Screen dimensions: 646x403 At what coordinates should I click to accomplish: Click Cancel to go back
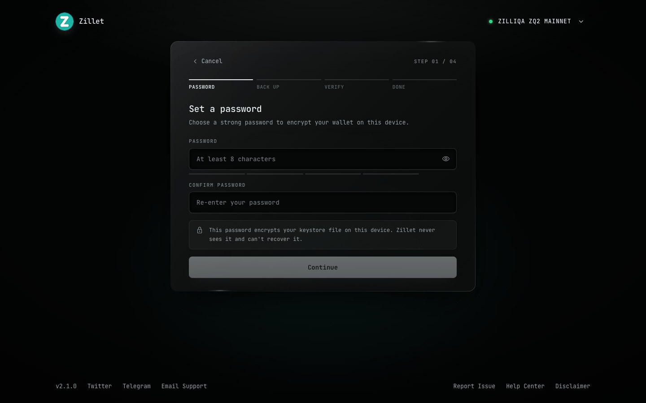(208, 61)
